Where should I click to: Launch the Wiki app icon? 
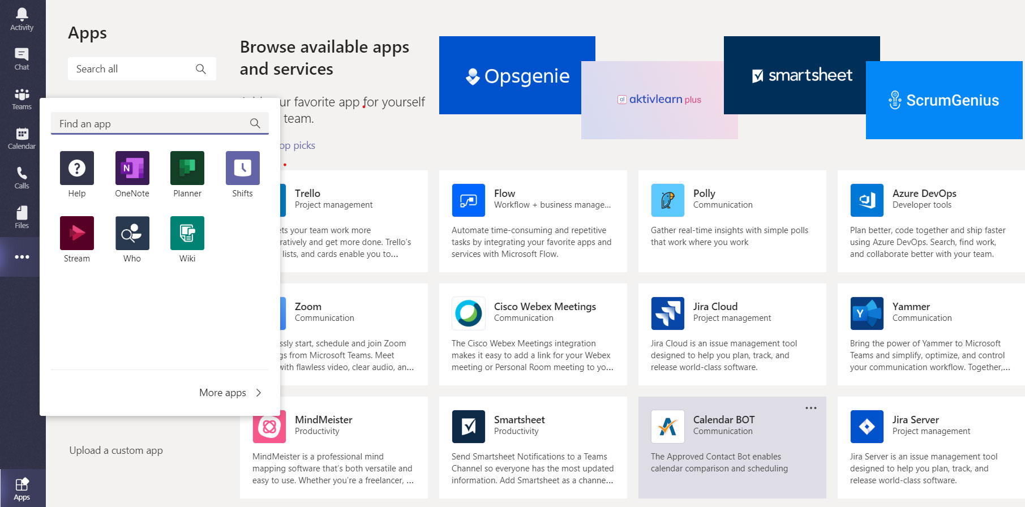click(187, 233)
